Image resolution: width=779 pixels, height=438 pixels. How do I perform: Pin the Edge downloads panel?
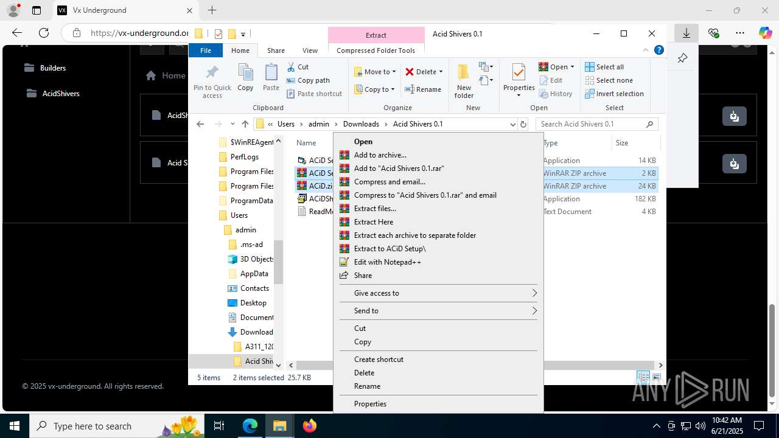coord(682,58)
